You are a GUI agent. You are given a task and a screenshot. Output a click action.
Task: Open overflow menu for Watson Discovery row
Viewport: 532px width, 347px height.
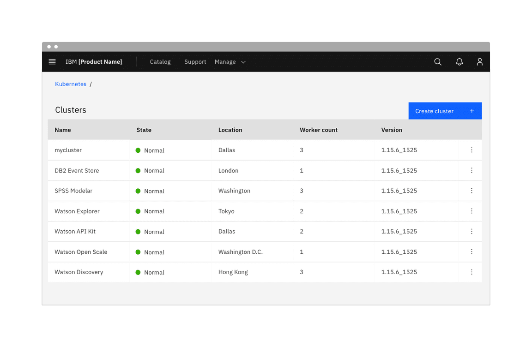point(472,272)
